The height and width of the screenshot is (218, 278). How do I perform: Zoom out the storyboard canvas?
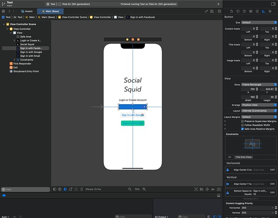130,189
